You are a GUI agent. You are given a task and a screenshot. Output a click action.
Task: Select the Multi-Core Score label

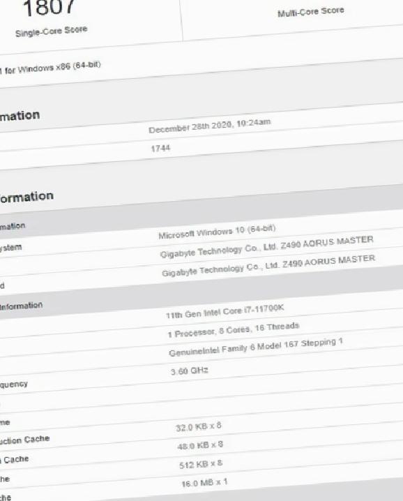click(x=311, y=12)
